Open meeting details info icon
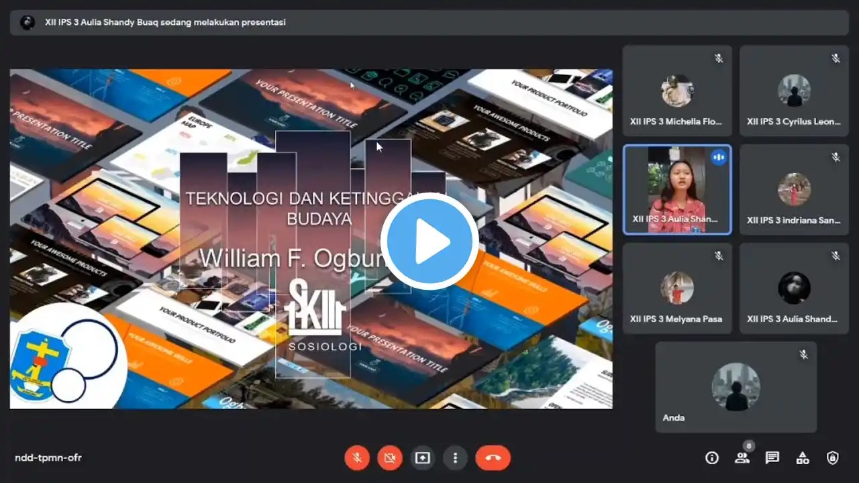Image resolution: width=859 pixels, height=483 pixels. 712,458
